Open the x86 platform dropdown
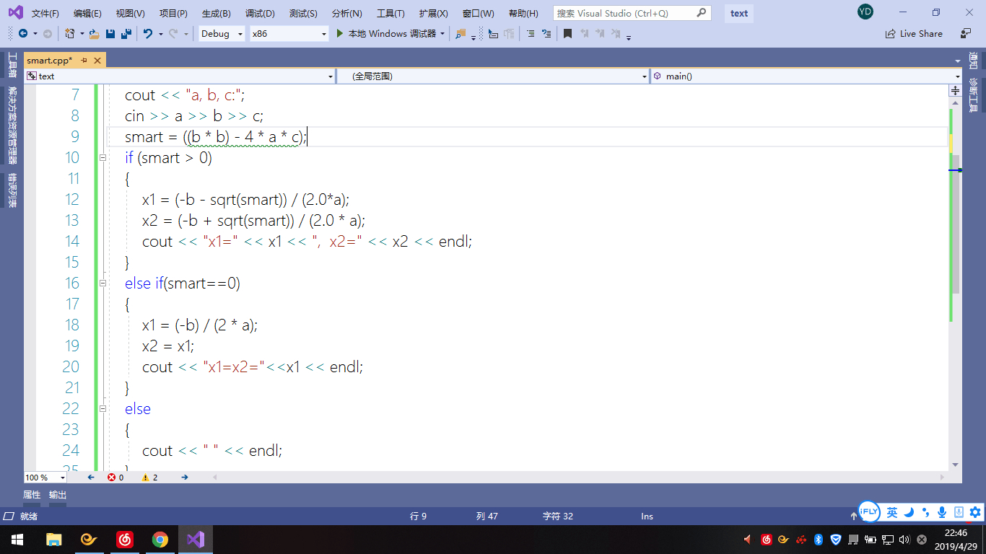The height and width of the screenshot is (554, 986). 289,33
